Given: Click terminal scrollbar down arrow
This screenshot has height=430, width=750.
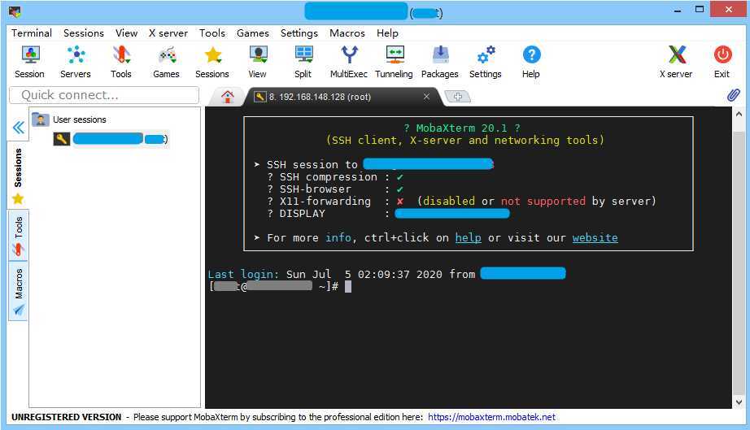Looking at the screenshot, I should tap(739, 402).
